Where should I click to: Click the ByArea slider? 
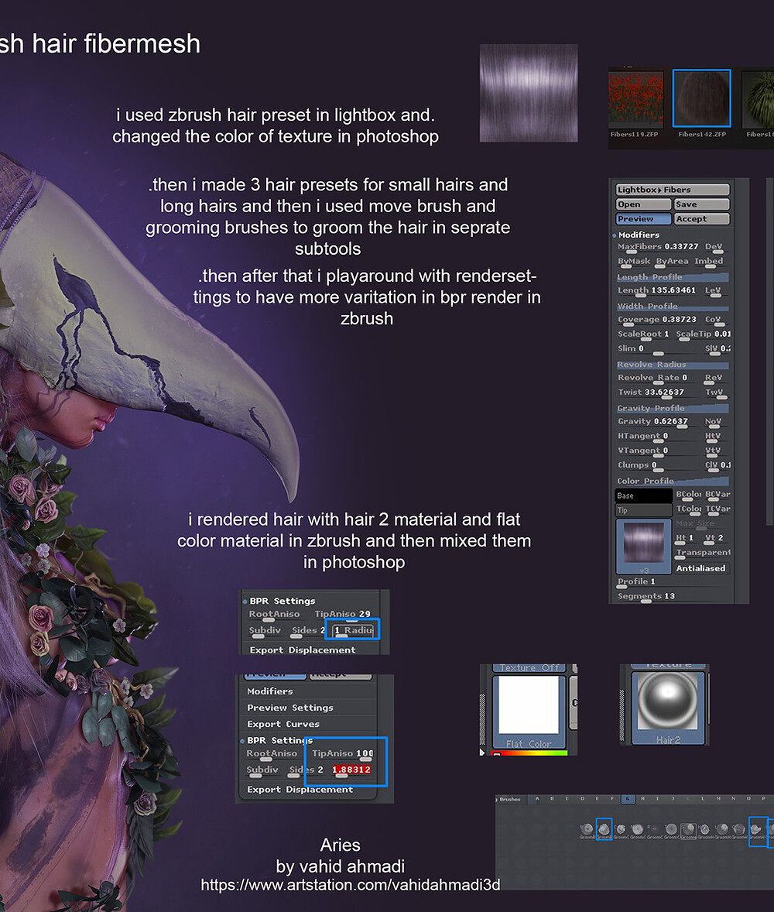click(x=673, y=262)
